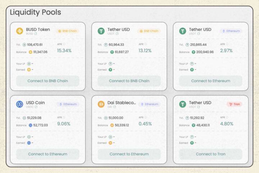This screenshot has width=259, height=173.
Task: Click the 2.97% APR value
Action: pyautogui.click(x=226, y=51)
